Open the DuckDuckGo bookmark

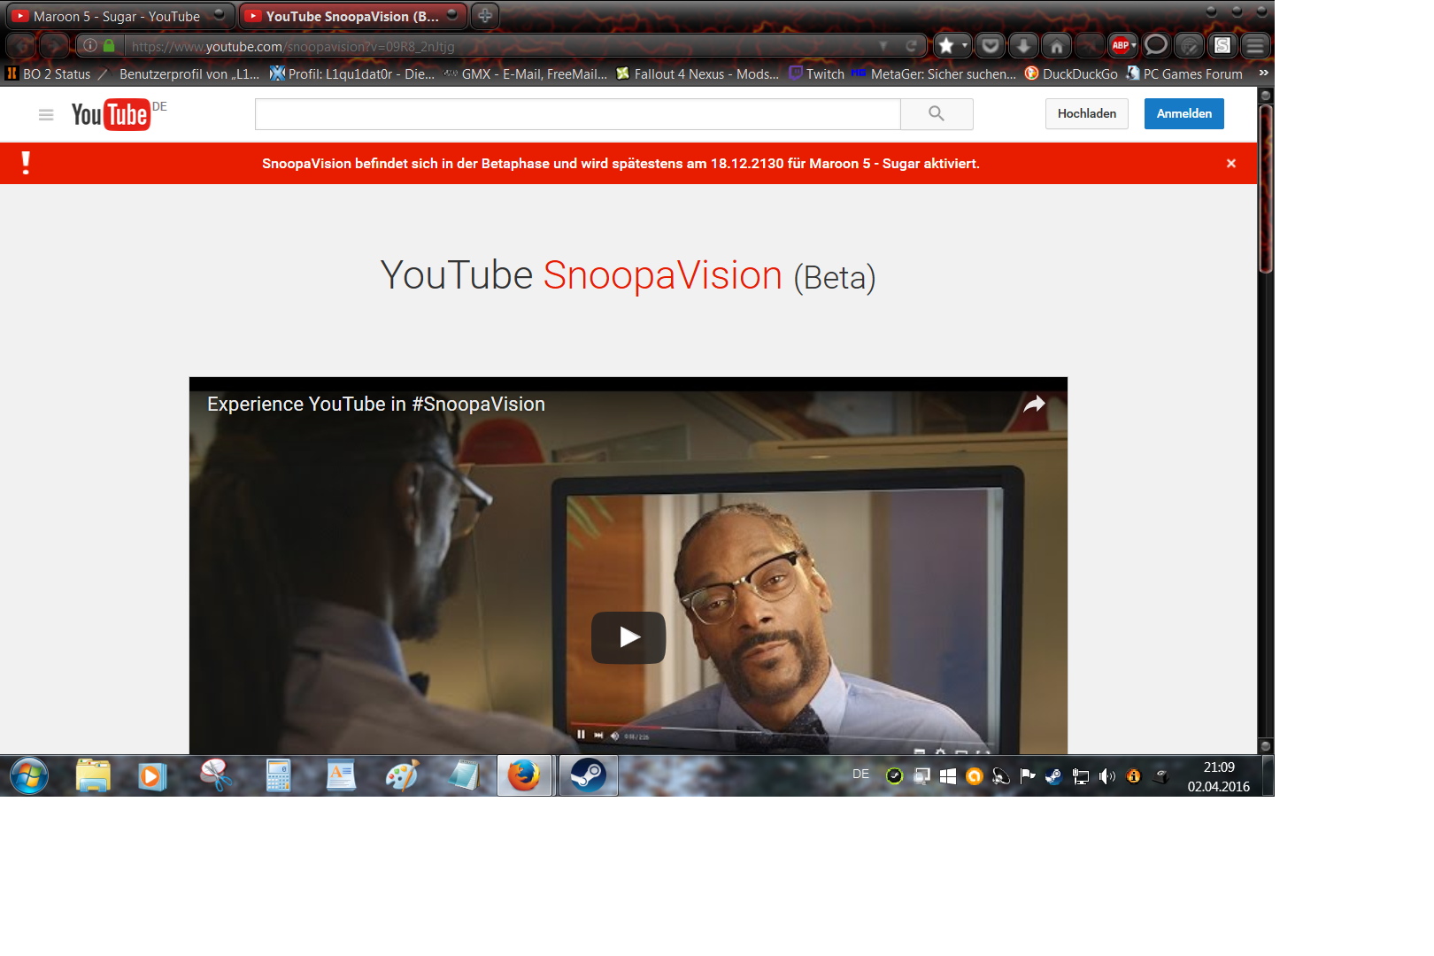1071,74
